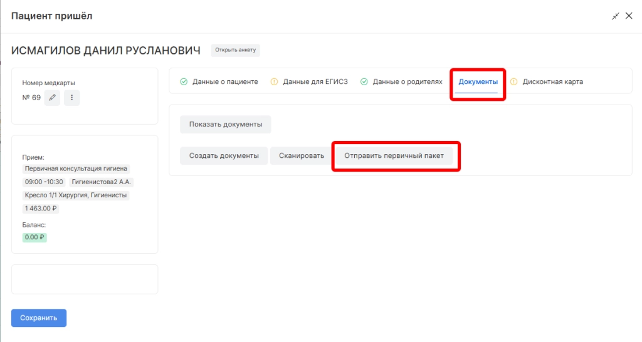Select the Первичная консультация гигиена chip
Screen dimensions: 642x342
76,169
